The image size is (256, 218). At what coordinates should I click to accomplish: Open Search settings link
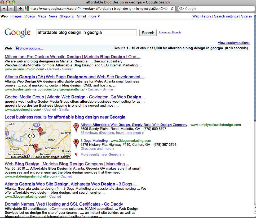(x=226, y=16)
